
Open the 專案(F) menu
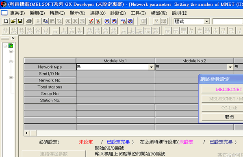17,13
